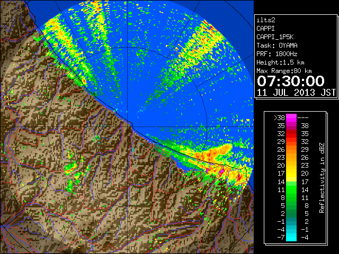
Task: Click the '---' legend label
Action: coord(303,117)
